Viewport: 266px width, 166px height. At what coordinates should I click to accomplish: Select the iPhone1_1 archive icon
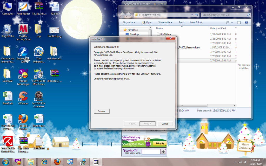[x=54, y=75]
